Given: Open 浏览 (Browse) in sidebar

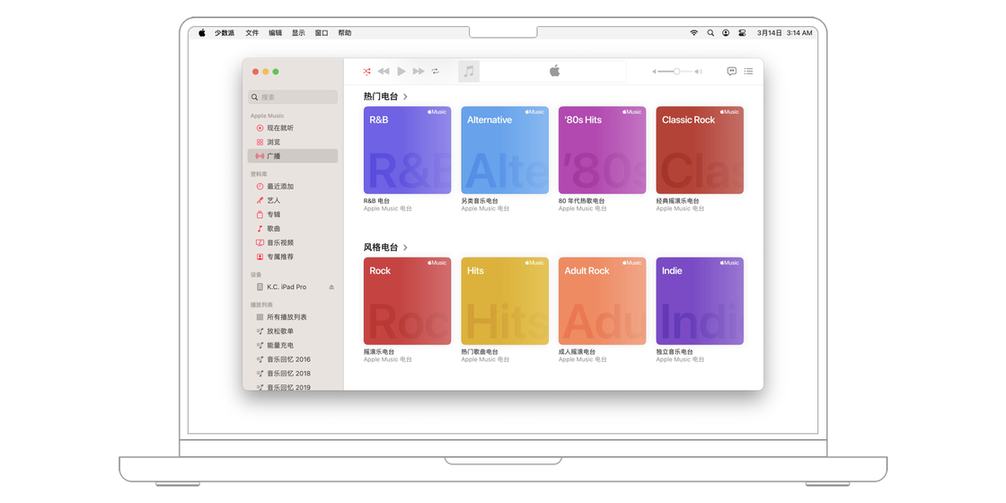Looking at the screenshot, I should pyautogui.click(x=273, y=142).
